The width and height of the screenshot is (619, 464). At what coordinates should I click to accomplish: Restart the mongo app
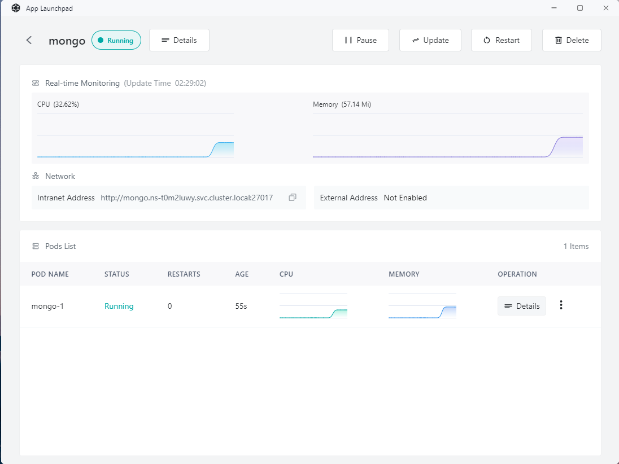point(502,40)
